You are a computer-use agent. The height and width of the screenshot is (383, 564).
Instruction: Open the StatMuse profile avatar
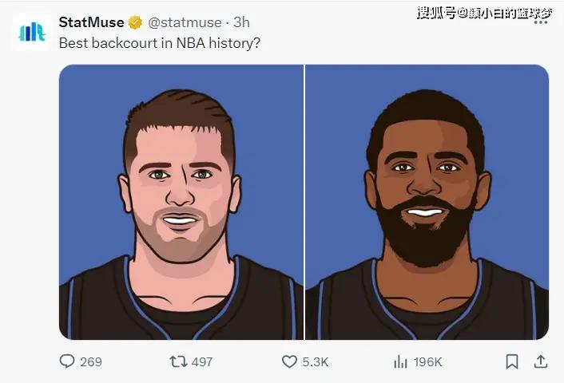[x=32, y=32]
